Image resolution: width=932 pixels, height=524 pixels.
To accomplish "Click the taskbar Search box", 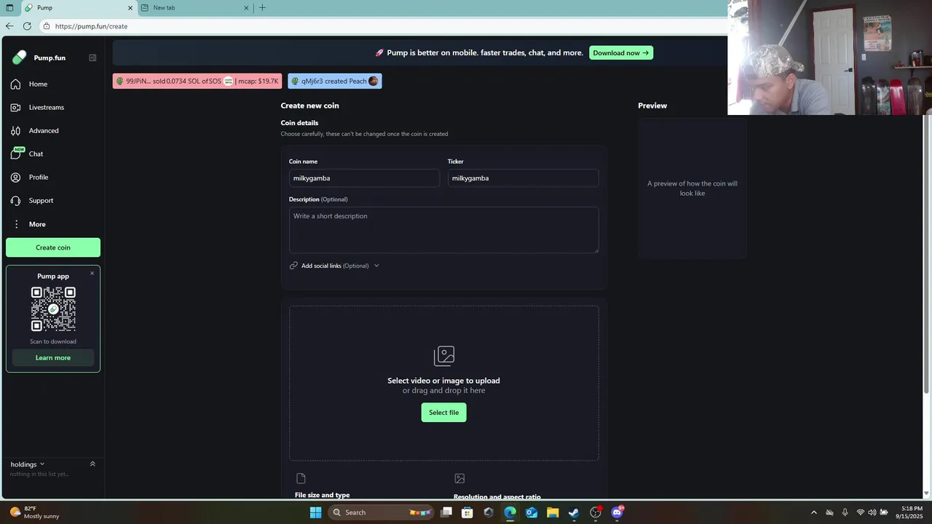I will click(x=380, y=512).
